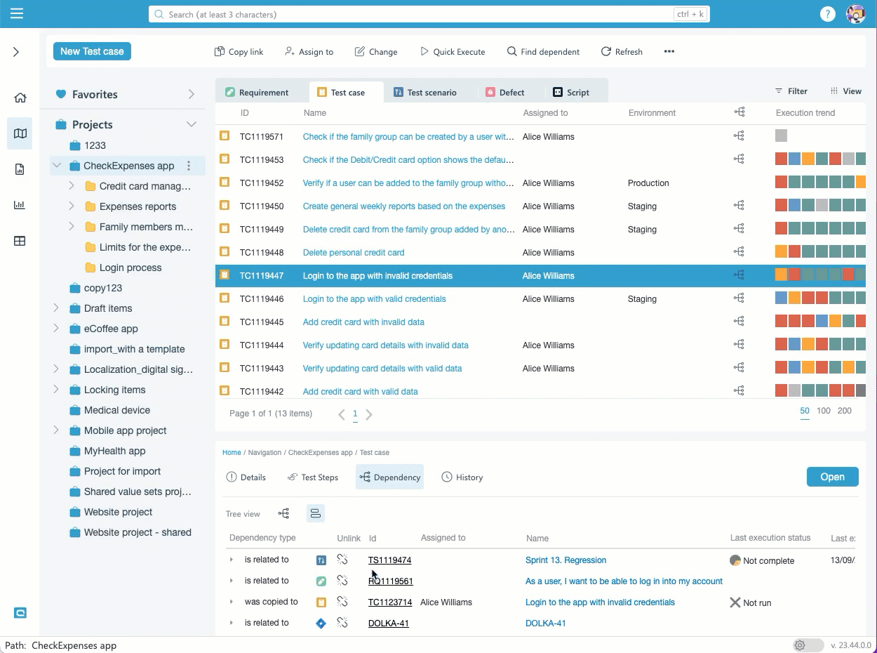The height and width of the screenshot is (653, 877).
Task: Expand the Expenses reports folder
Action: click(72, 206)
